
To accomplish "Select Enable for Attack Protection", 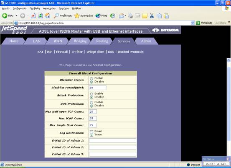I will pyautogui.click(x=91, y=94).
